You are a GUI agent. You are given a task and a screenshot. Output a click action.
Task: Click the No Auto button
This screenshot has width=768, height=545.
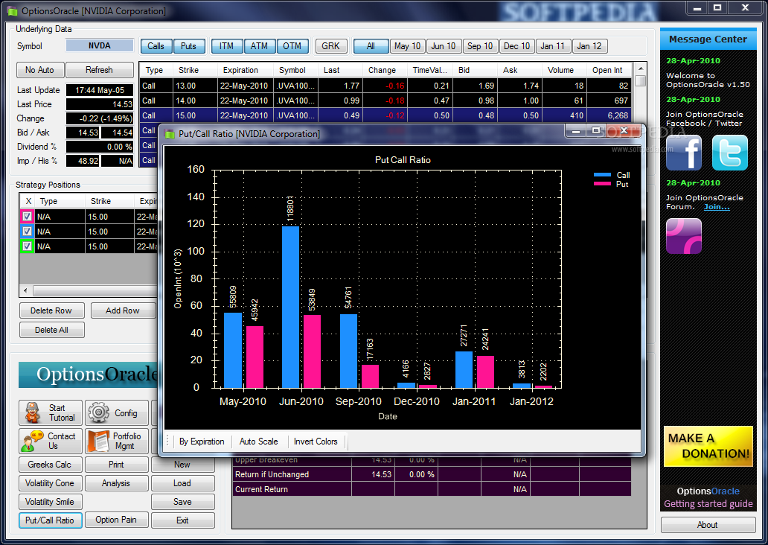click(x=39, y=70)
